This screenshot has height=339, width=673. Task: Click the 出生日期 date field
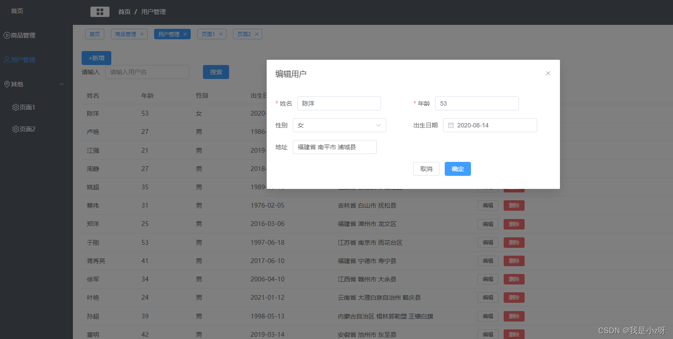click(490, 125)
